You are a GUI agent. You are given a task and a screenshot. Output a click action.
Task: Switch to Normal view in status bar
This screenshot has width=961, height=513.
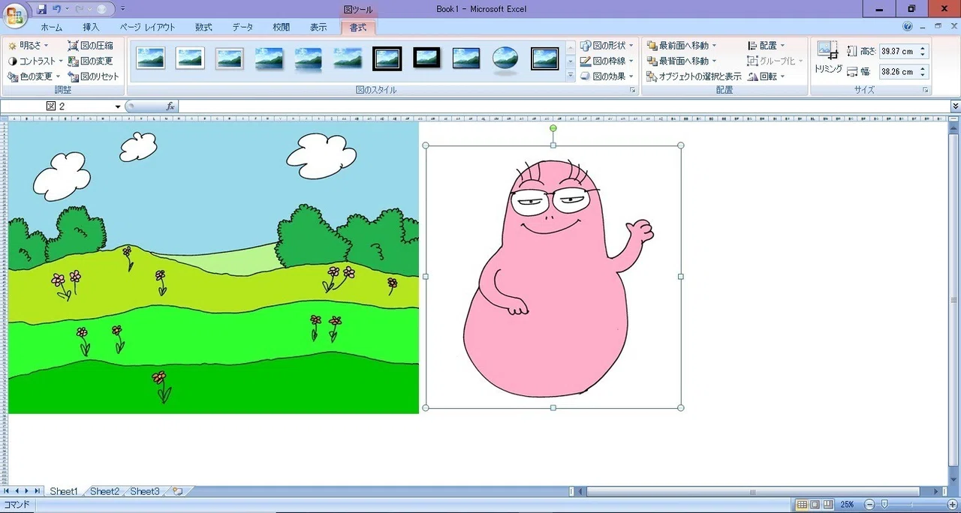tap(802, 505)
